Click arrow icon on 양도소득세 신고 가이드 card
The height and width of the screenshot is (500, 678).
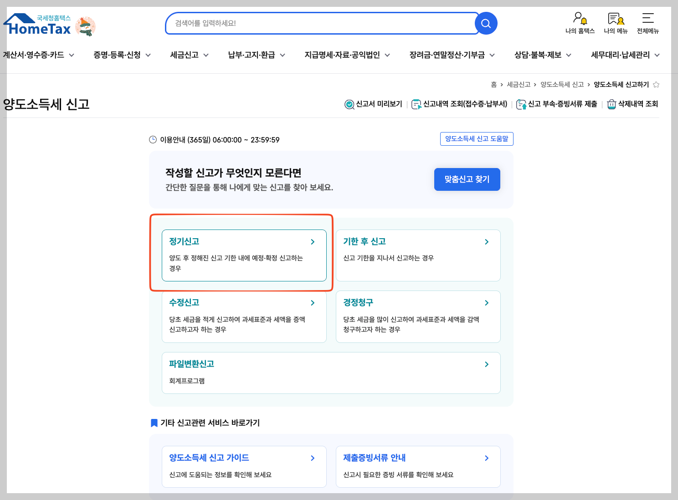[x=313, y=458]
